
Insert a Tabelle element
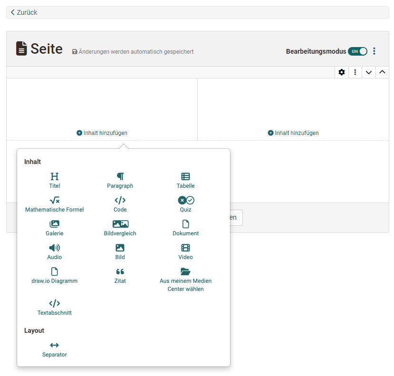[185, 181]
